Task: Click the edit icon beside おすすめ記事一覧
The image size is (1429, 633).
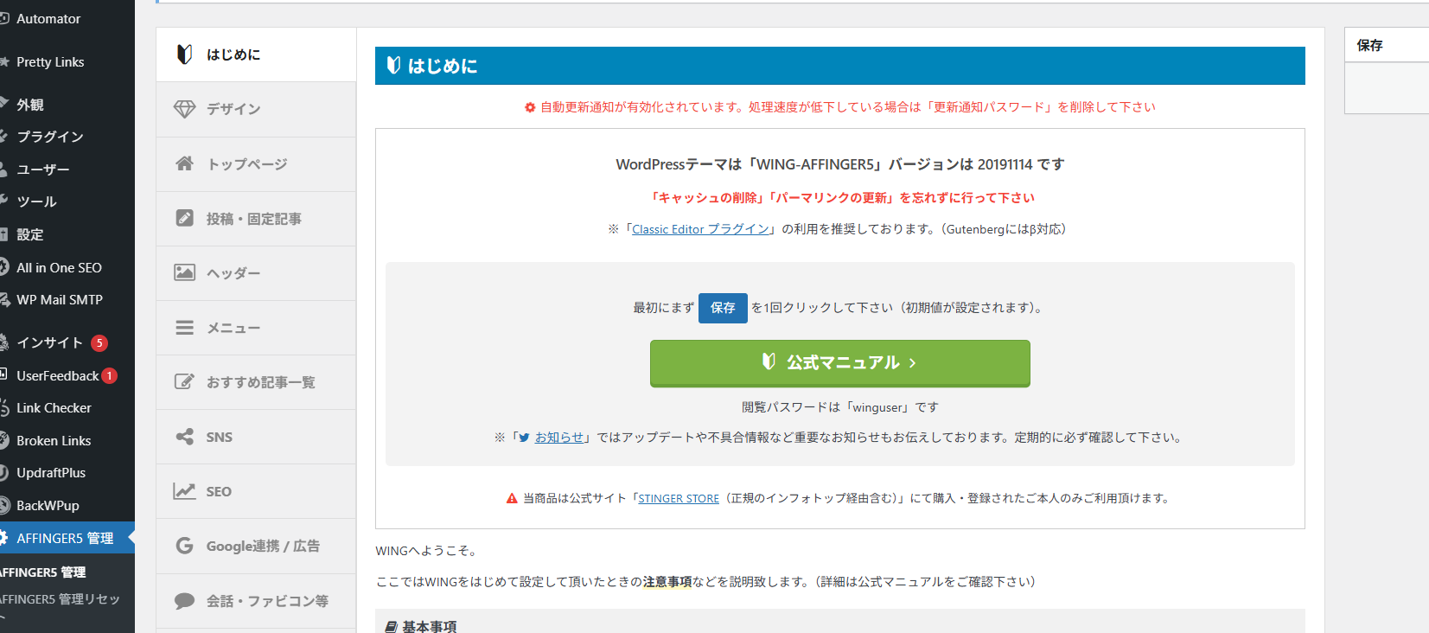Action: click(x=184, y=381)
